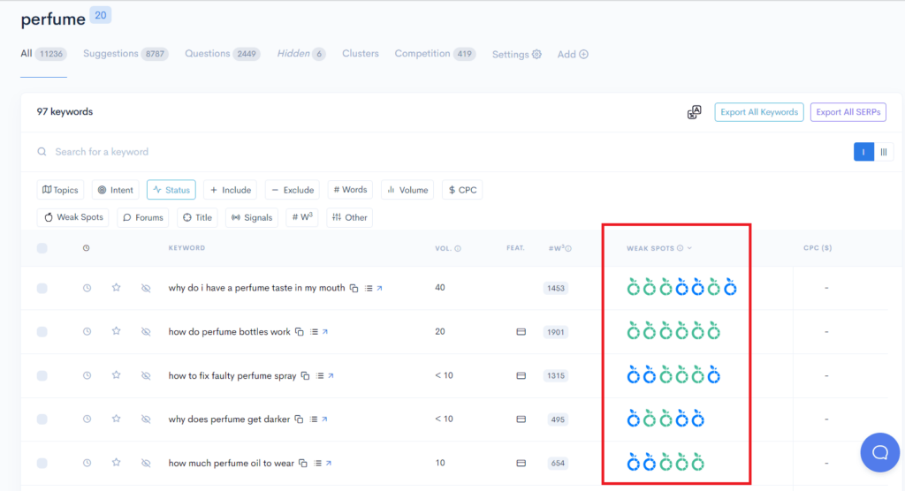Open the Other filter button
This screenshot has height=491, width=905.
click(x=350, y=217)
